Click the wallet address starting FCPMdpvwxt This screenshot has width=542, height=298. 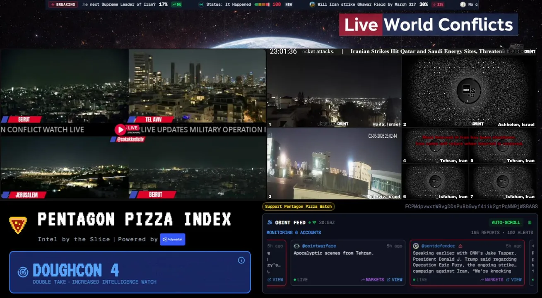(x=471, y=207)
